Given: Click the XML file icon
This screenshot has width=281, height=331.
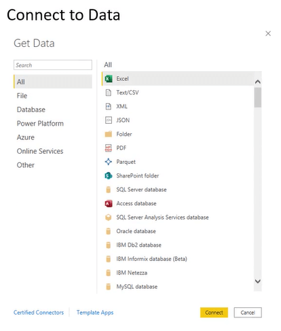Looking at the screenshot, I should click(109, 107).
